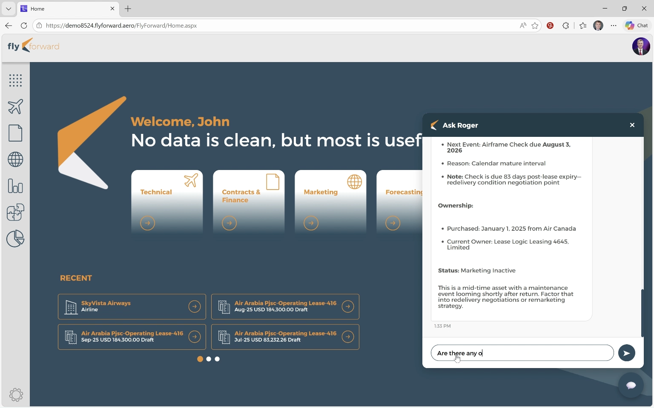Send the Ask Roger message
This screenshot has height=408, width=654.
626,353
